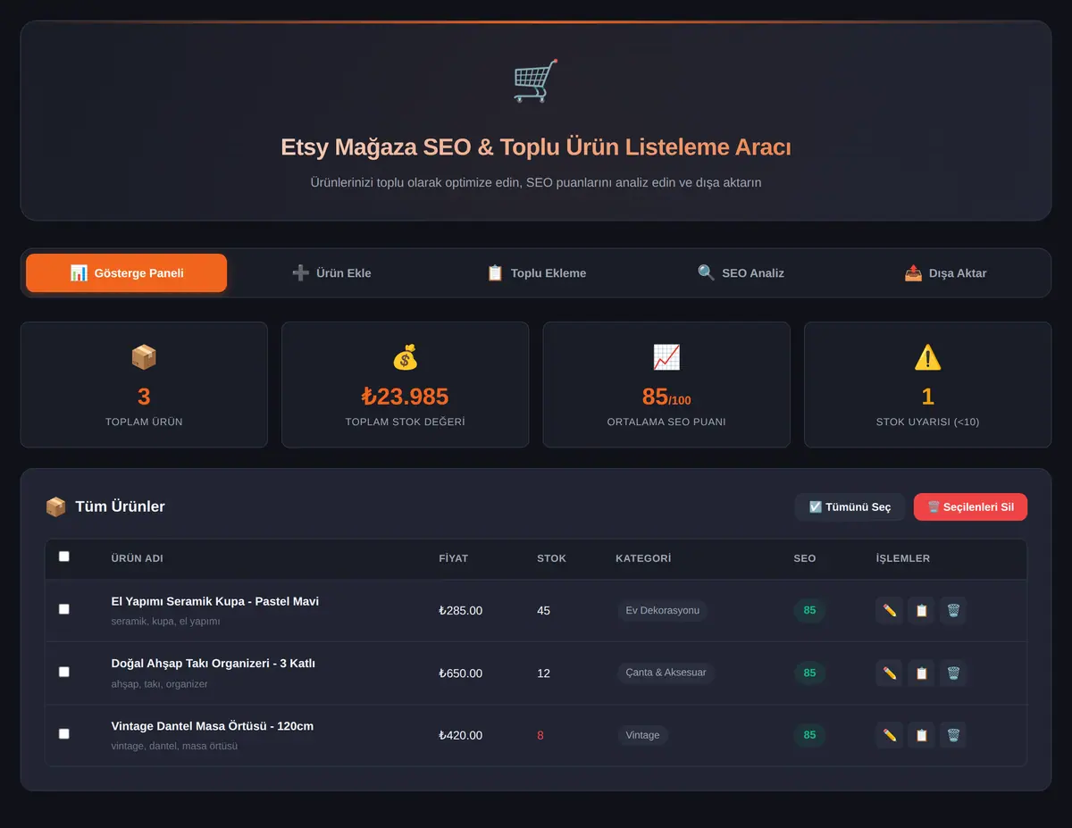
Task: Click the warning icon on Stok Uyarısı card
Action: click(927, 357)
